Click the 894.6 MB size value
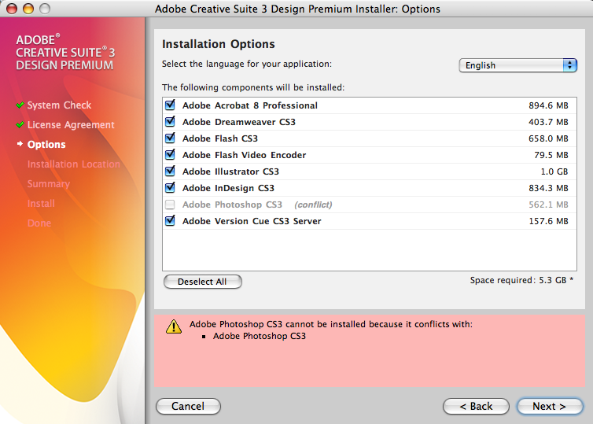The image size is (593, 424). (548, 105)
